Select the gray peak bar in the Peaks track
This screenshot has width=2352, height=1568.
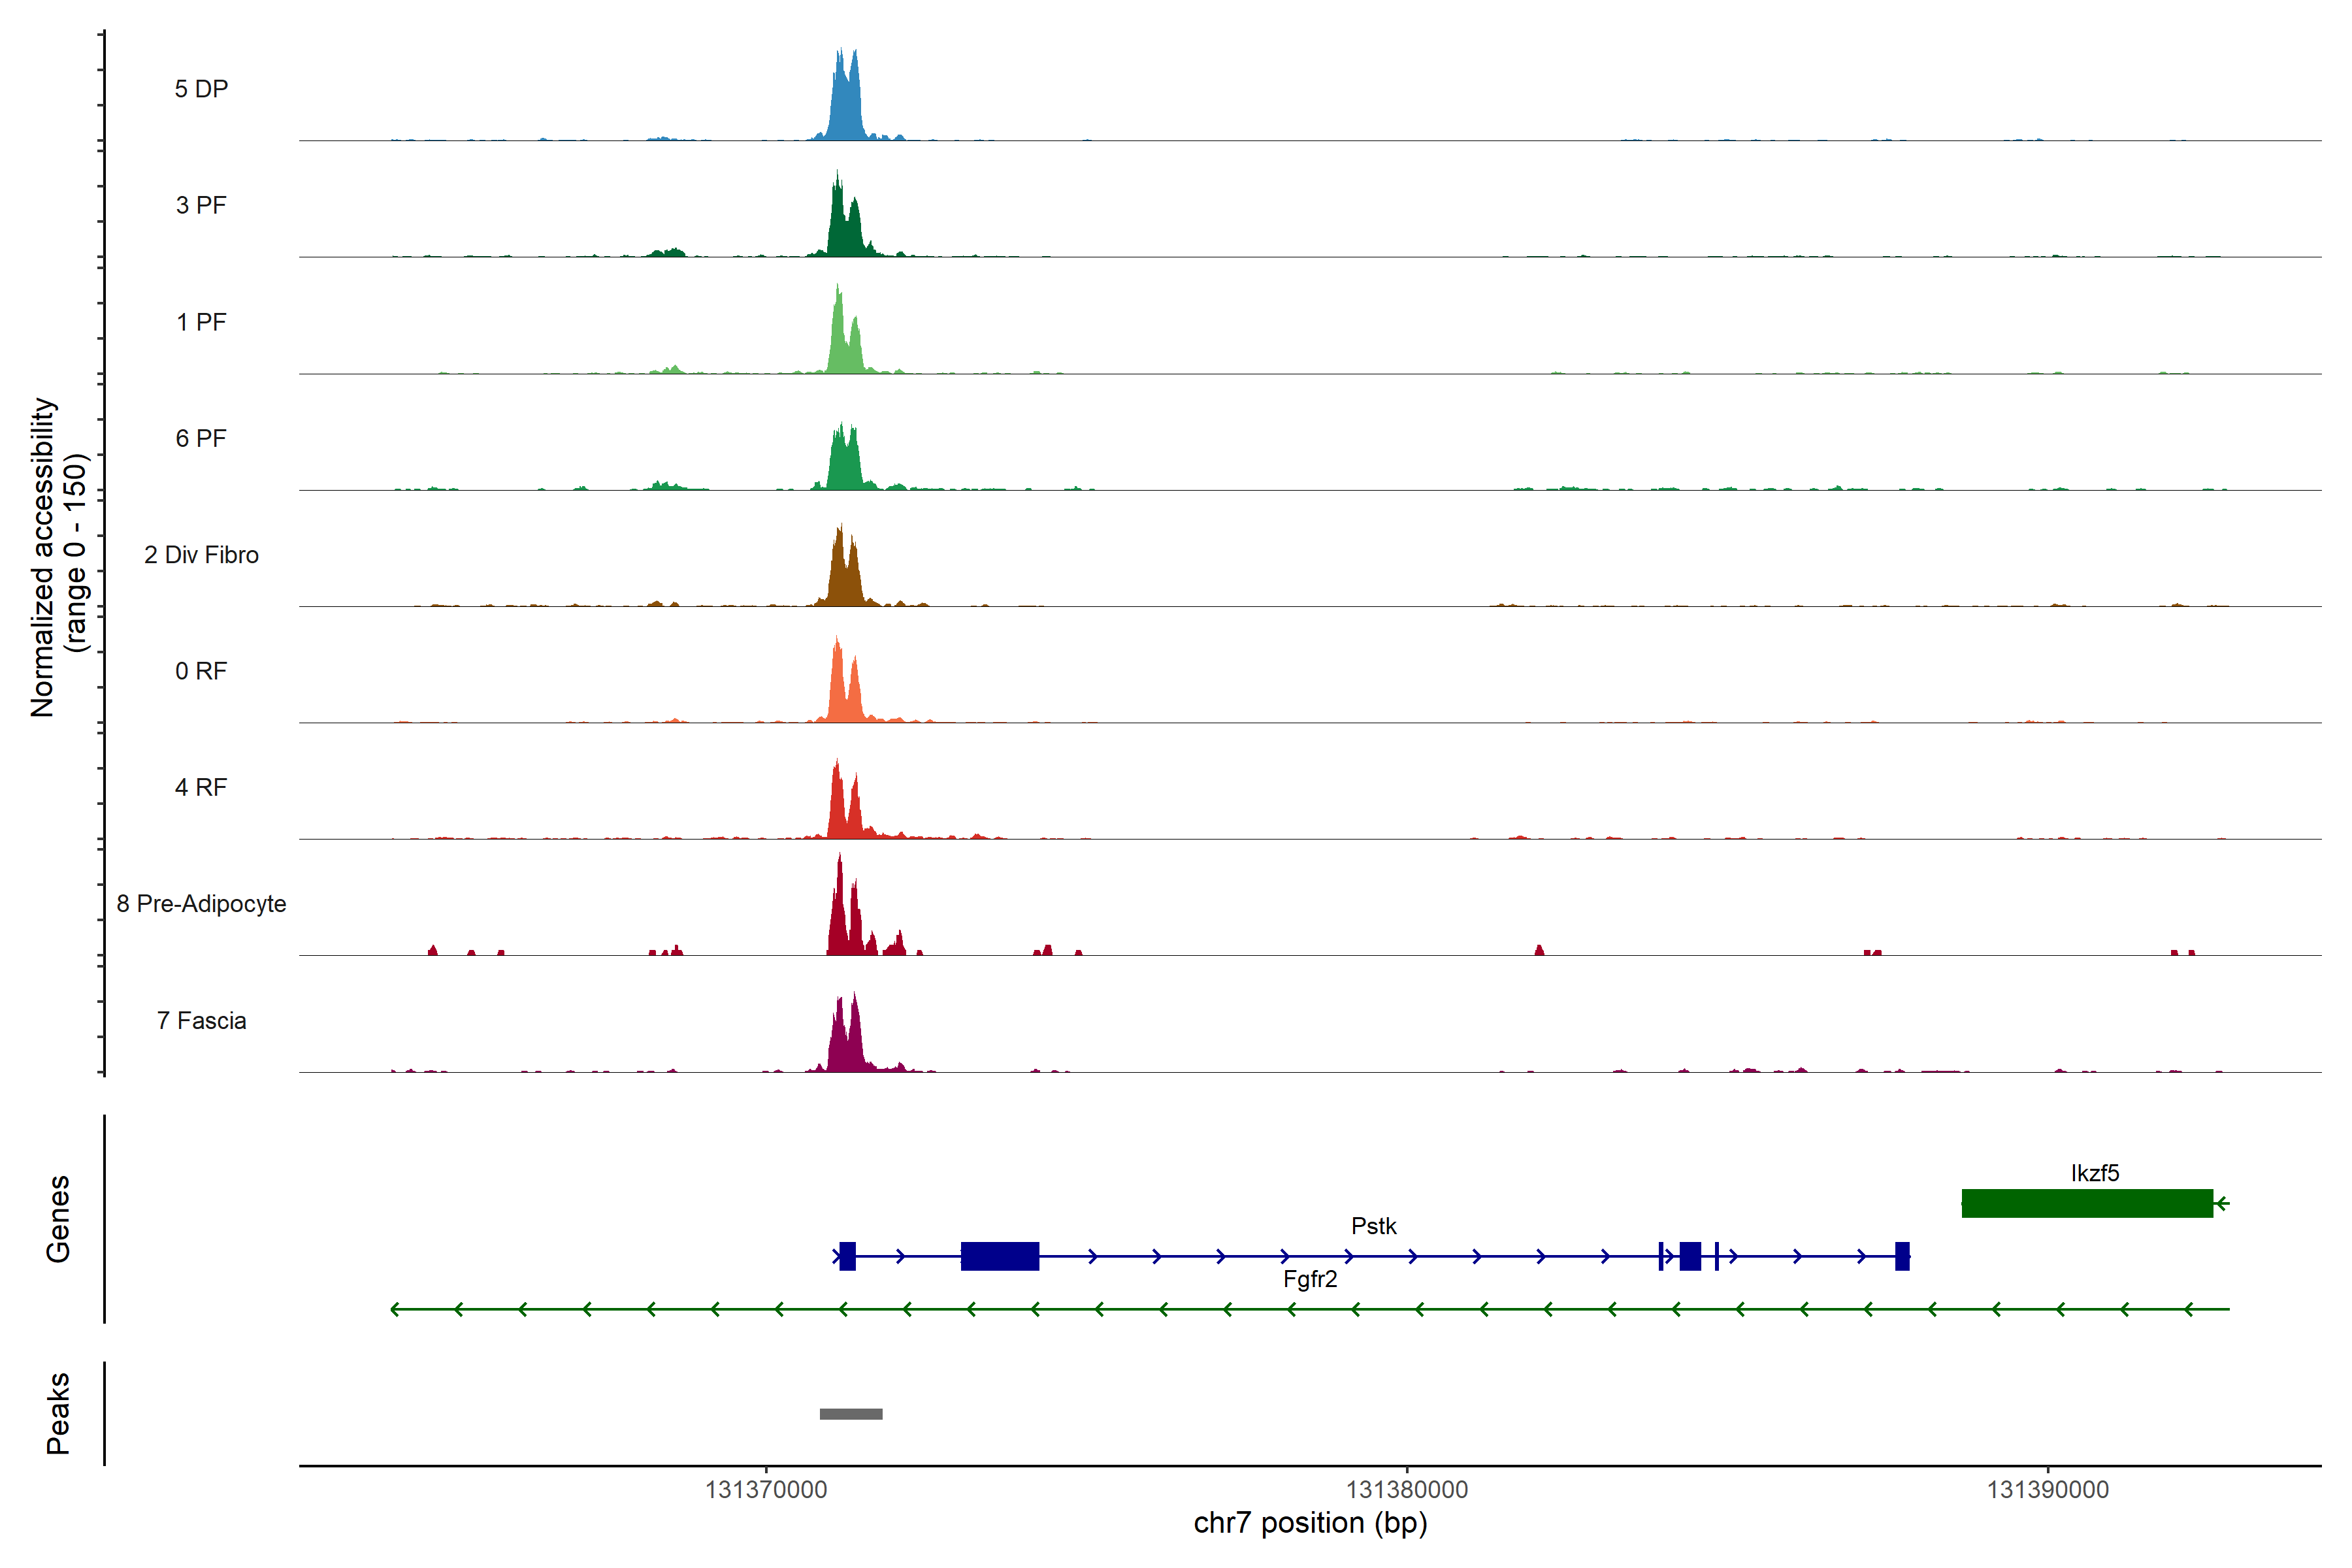tap(851, 1414)
